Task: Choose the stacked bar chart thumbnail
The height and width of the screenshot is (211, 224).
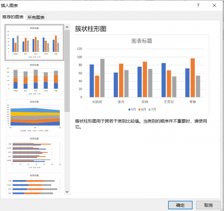Action: [34, 184]
